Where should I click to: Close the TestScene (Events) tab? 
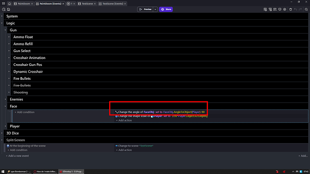[125, 4]
